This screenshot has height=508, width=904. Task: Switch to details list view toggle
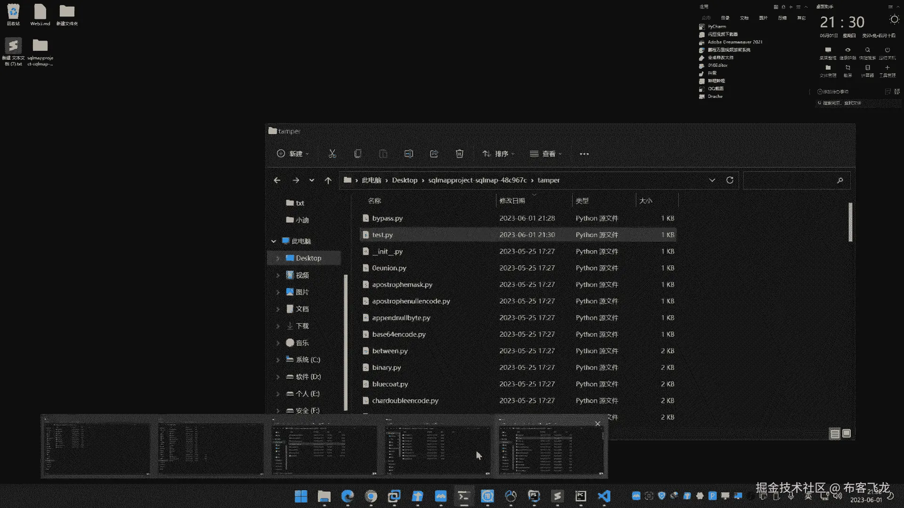tap(835, 434)
